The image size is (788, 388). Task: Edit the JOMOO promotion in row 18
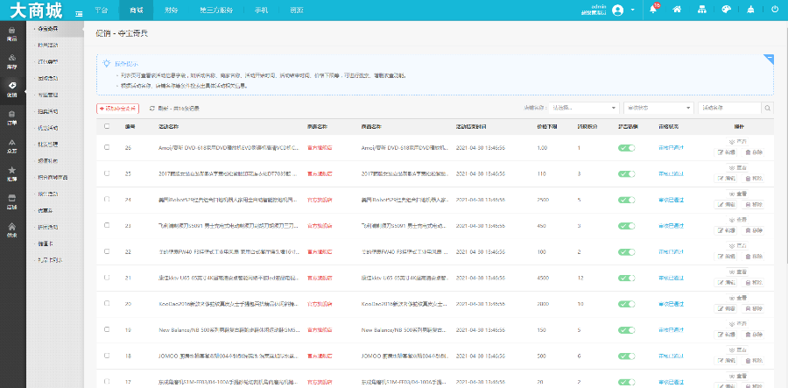point(726,360)
